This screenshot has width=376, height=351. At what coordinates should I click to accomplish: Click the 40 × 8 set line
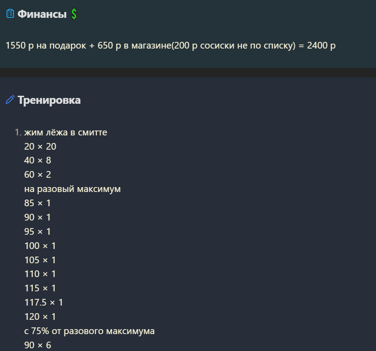38,160
